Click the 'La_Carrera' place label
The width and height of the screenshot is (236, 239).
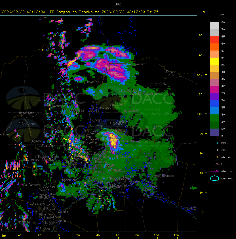point(32,185)
